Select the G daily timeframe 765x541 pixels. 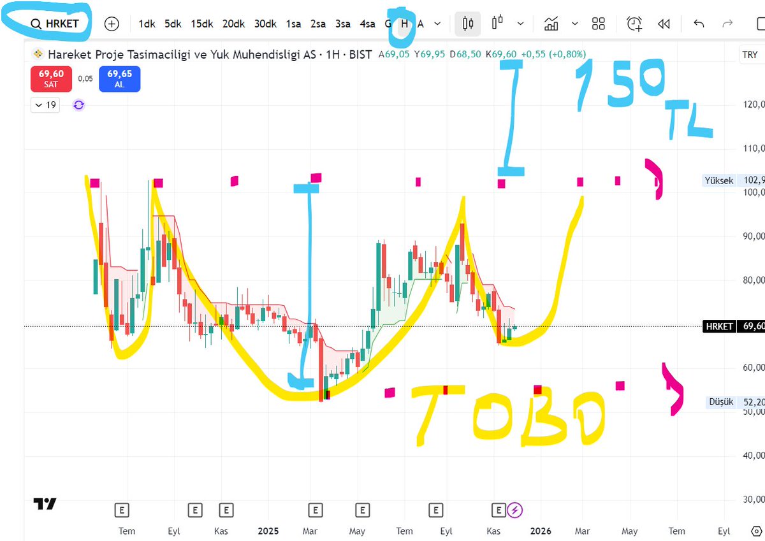point(388,24)
